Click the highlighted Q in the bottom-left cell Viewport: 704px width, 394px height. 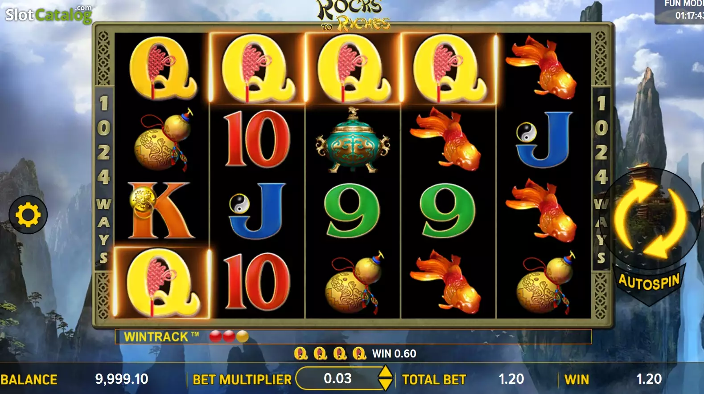tap(162, 283)
